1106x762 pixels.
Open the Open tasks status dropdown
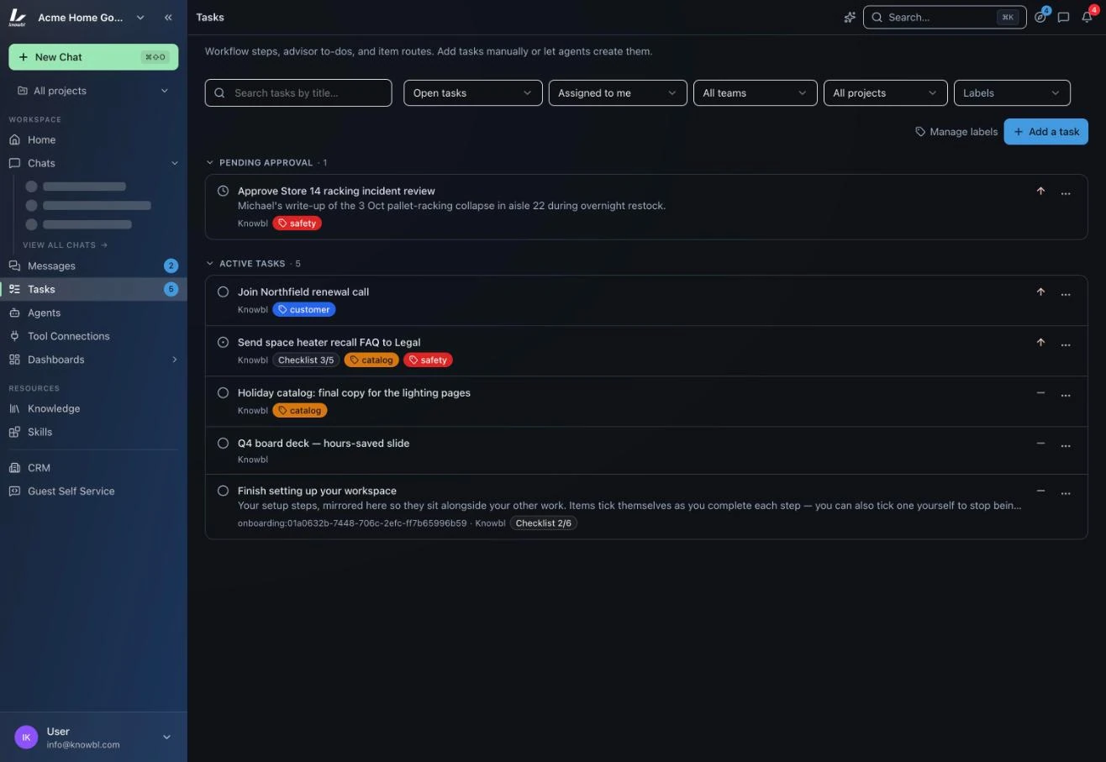point(472,92)
